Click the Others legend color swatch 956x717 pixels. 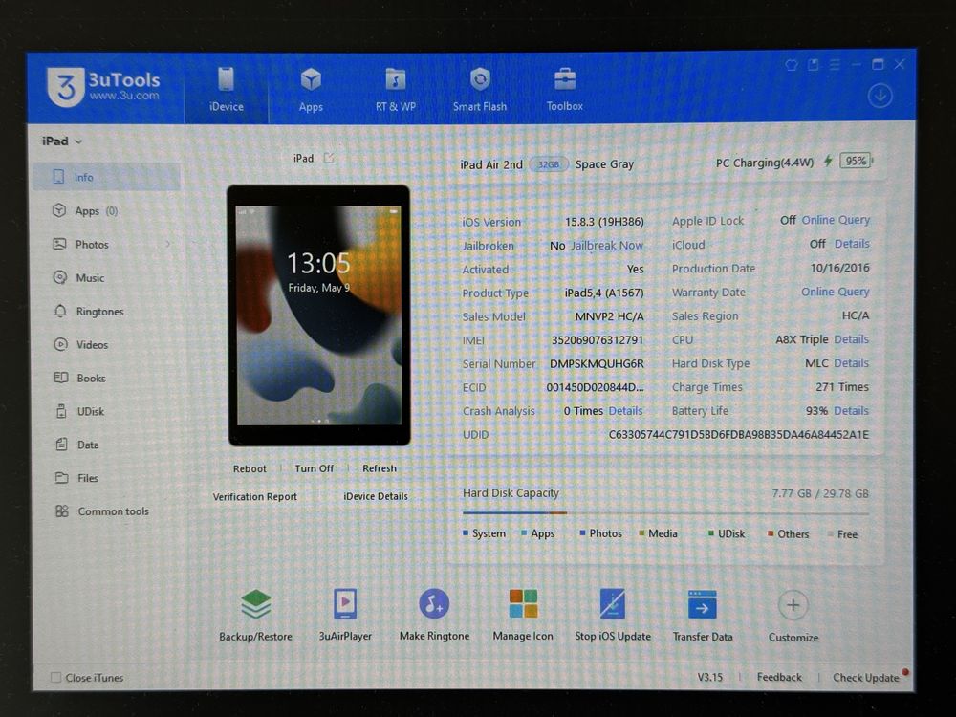click(771, 534)
